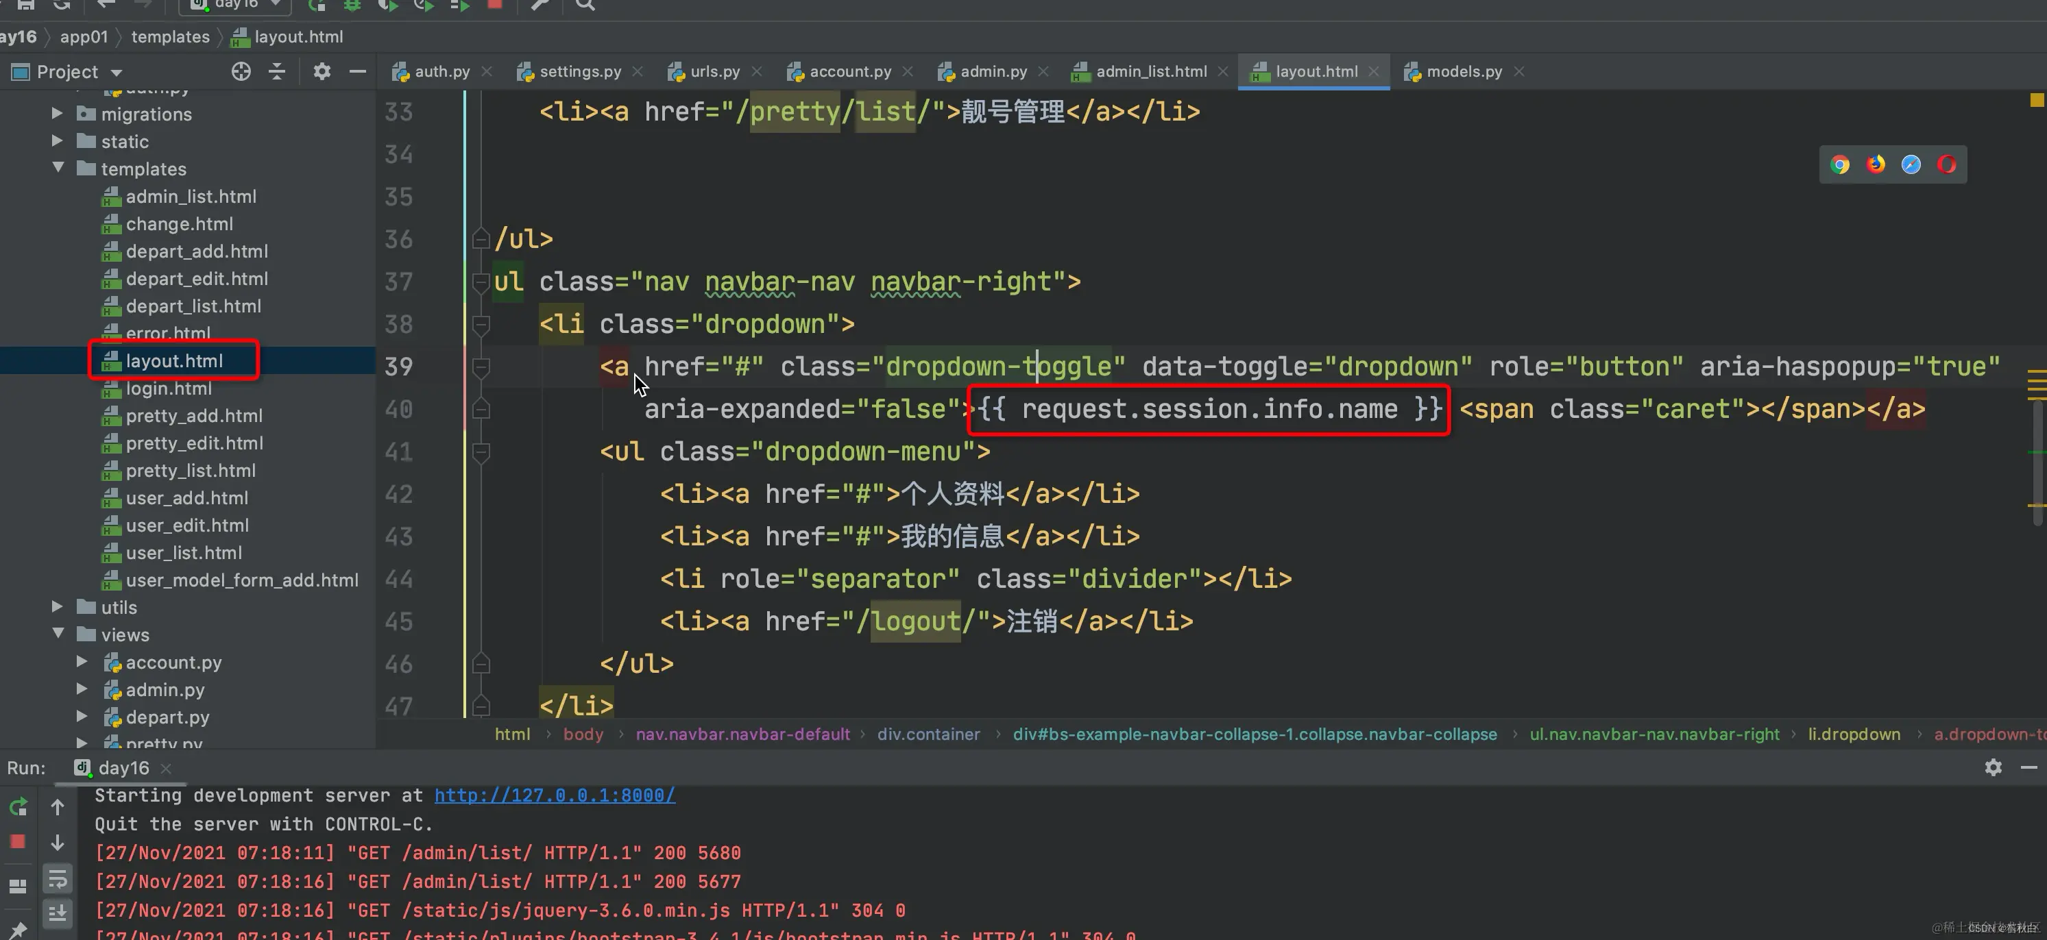Open Run panel settings gear

[x=1993, y=767]
